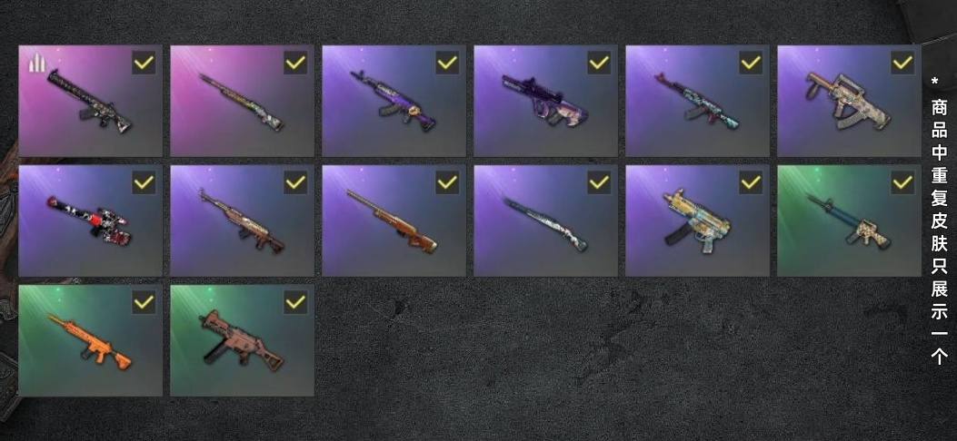This screenshot has height=441, width=957.
Task: Choose the gold and teal submachine gun skin
Action: tap(697, 220)
